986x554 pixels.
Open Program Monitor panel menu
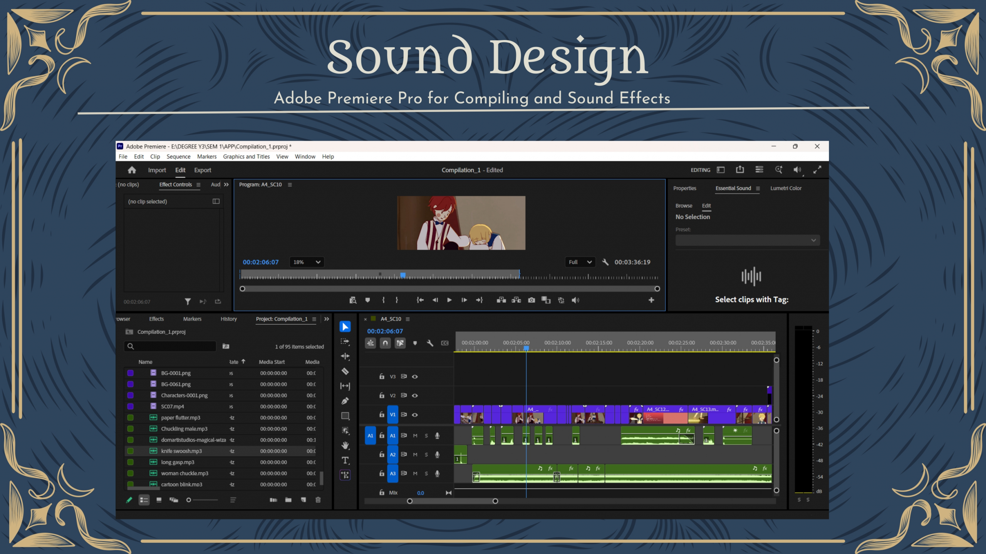coord(290,185)
